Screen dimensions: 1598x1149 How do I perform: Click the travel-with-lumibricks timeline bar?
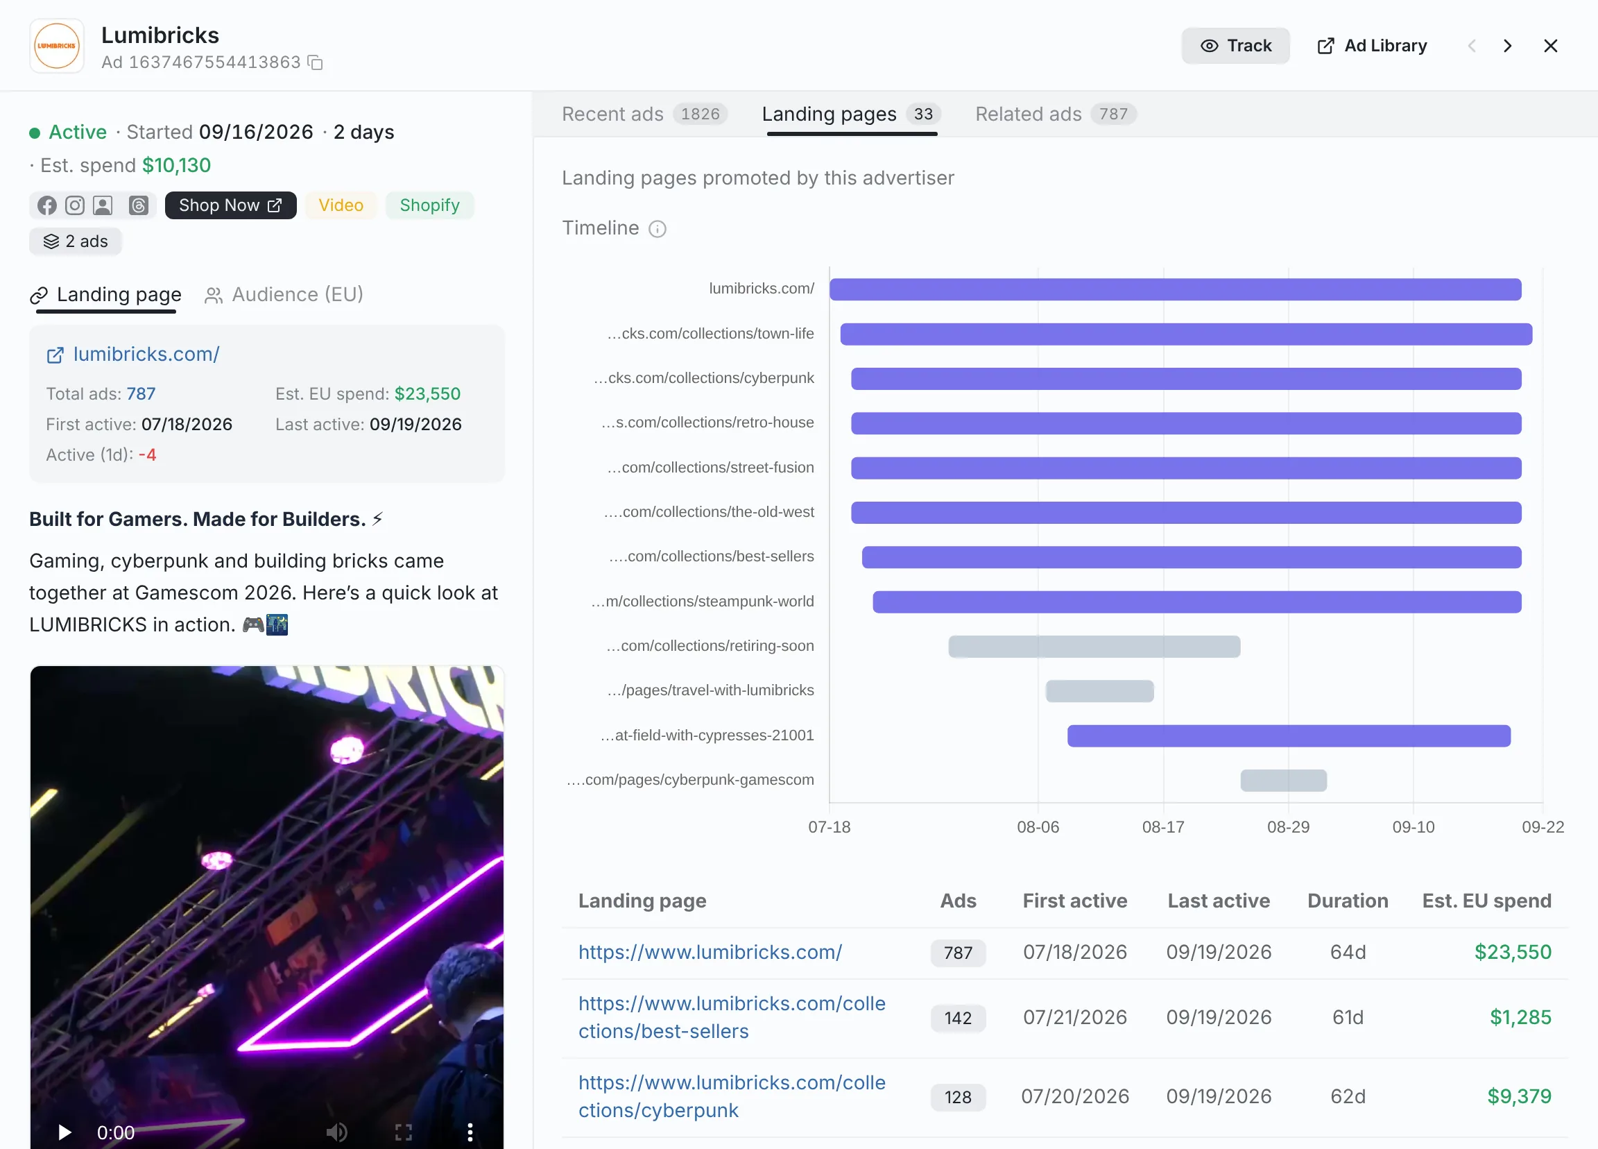1100,692
